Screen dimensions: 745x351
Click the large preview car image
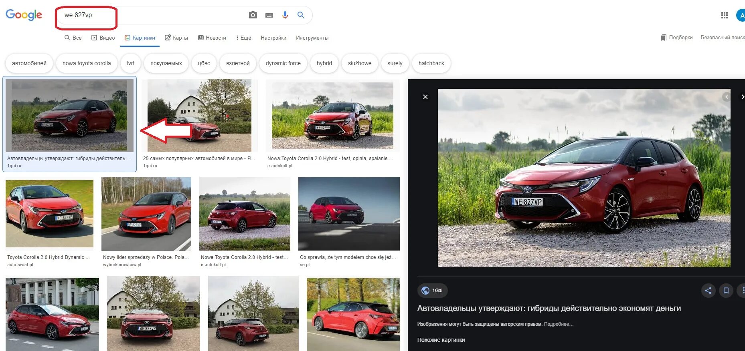coord(584,178)
